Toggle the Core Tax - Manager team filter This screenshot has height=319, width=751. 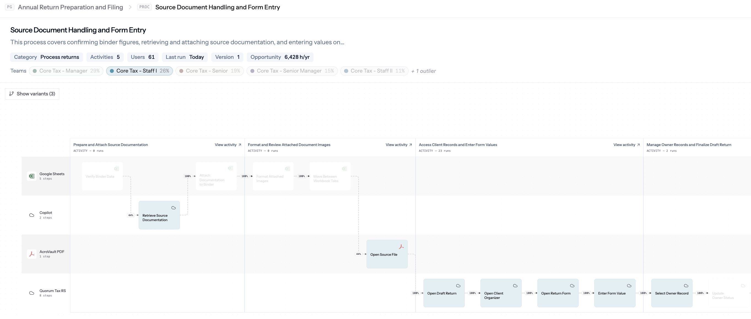(66, 71)
